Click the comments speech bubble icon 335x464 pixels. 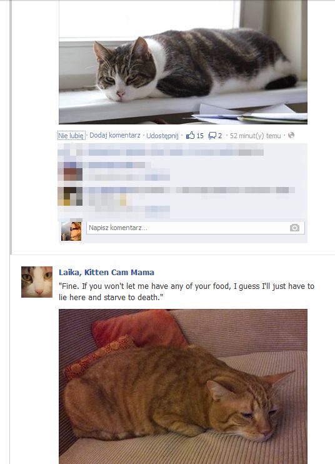click(212, 136)
